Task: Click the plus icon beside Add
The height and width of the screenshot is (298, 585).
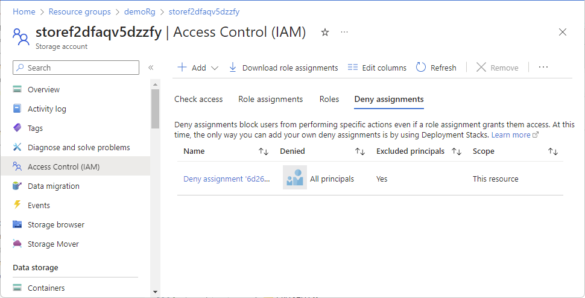Action: click(x=182, y=68)
